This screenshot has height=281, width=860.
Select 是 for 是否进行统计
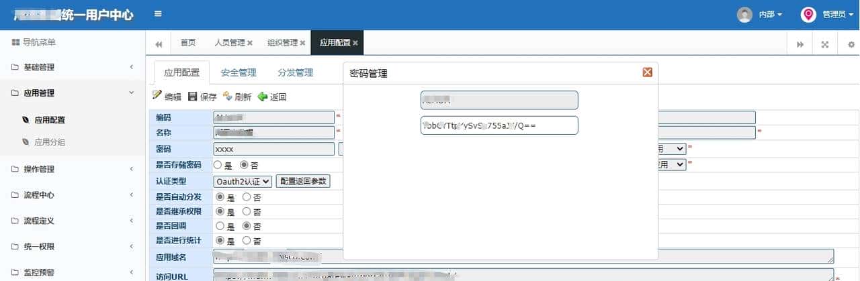click(x=220, y=240)
